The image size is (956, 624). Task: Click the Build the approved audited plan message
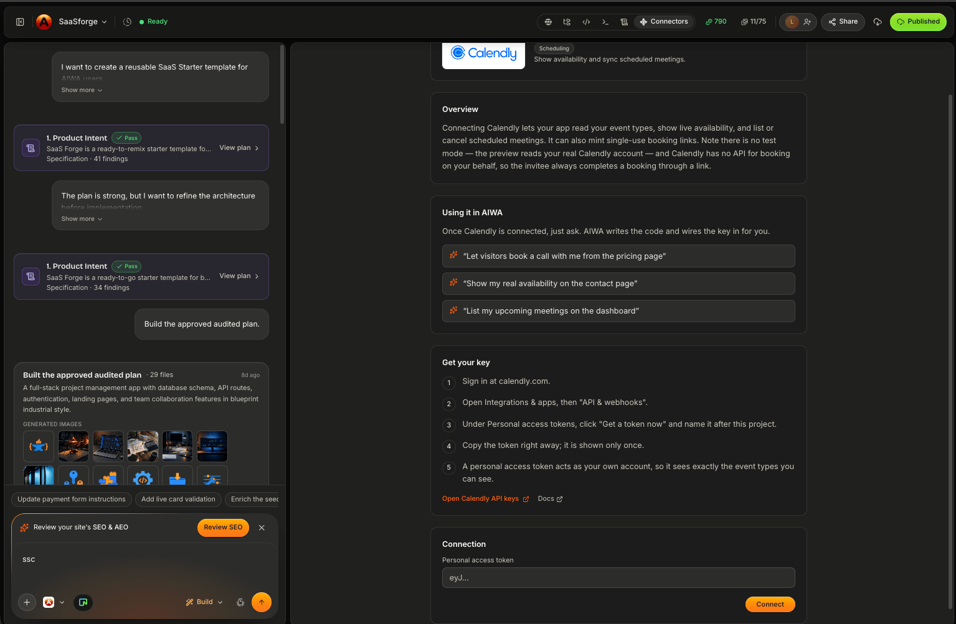pyautogui.click(x=202, y=324)
